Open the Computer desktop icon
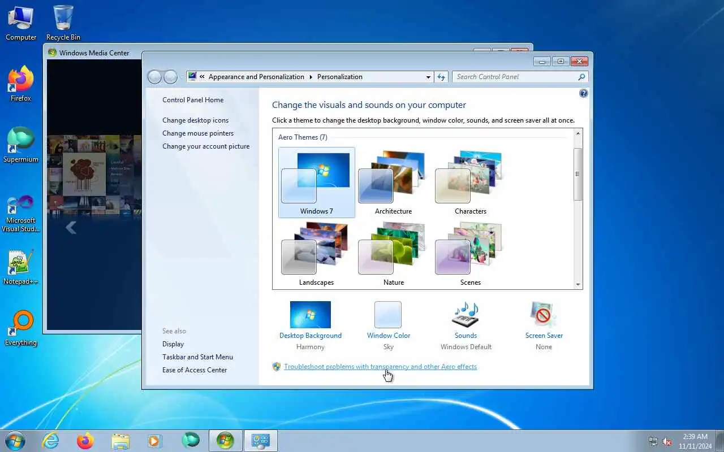Image resolution: width=724 pixels, height=452 pixels. pos(21,23)
